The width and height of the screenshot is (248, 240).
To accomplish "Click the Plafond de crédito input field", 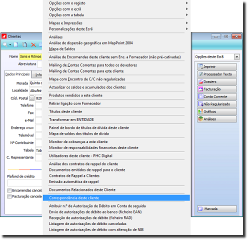I will point(25,183).
